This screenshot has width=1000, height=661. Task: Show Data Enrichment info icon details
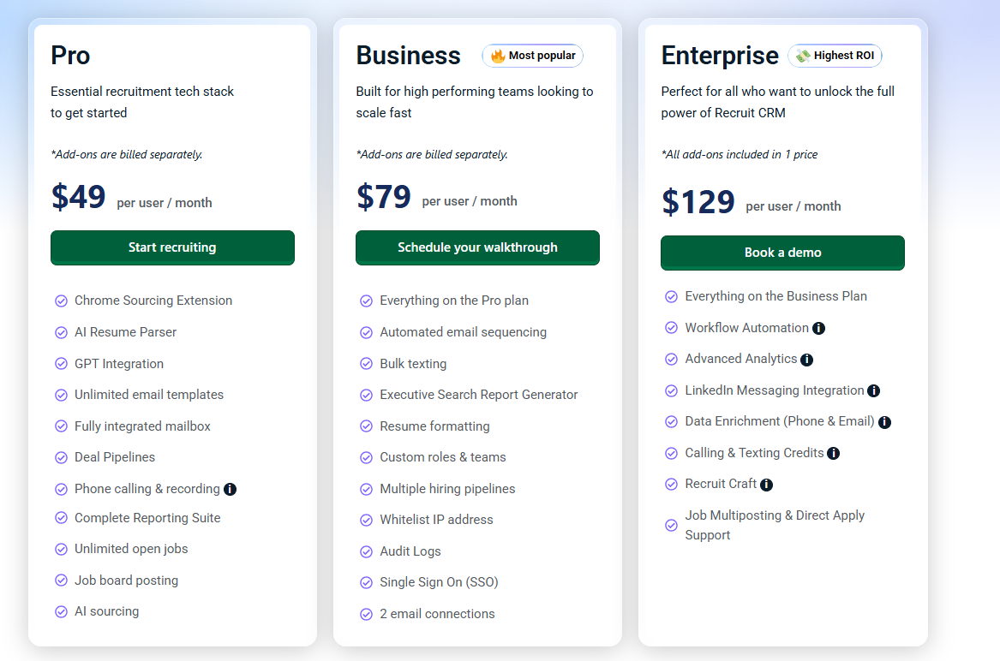pyautogui.click(x=884, y=422)
